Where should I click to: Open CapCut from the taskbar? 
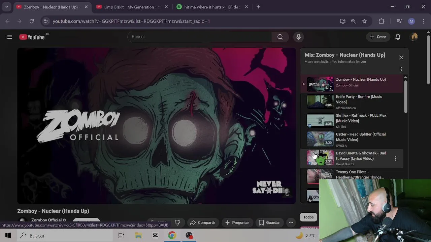pos(155,236)
